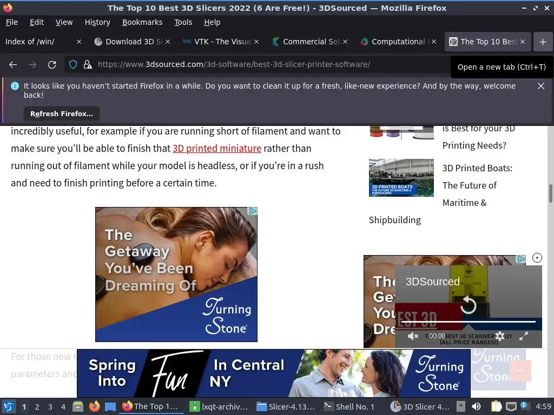This screenshot has height=415, width=554.
Task: Switch to workspace 2
Action: pos(37,407)
